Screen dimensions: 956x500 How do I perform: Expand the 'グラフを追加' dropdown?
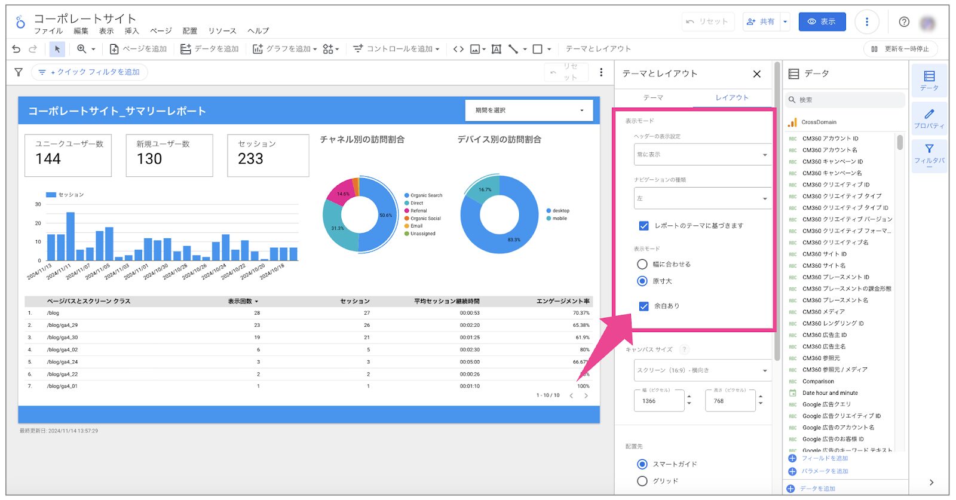click(x=315, y=49)
